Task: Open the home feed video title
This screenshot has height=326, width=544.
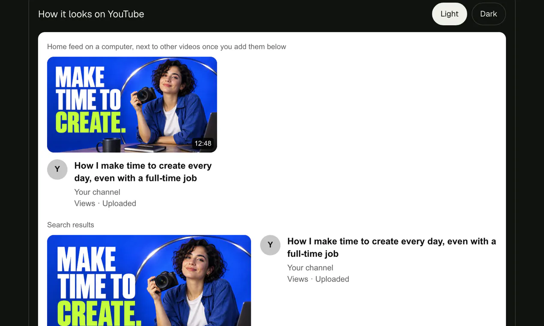Action: tap(143, 172)
